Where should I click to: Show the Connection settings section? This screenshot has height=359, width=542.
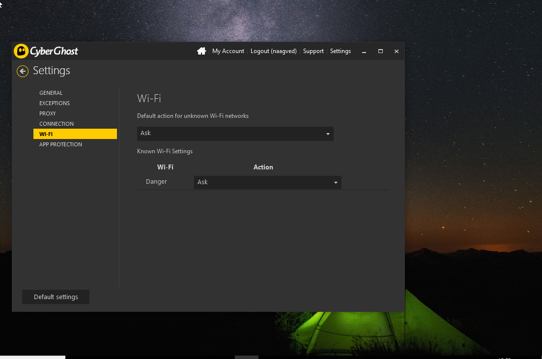75,124
